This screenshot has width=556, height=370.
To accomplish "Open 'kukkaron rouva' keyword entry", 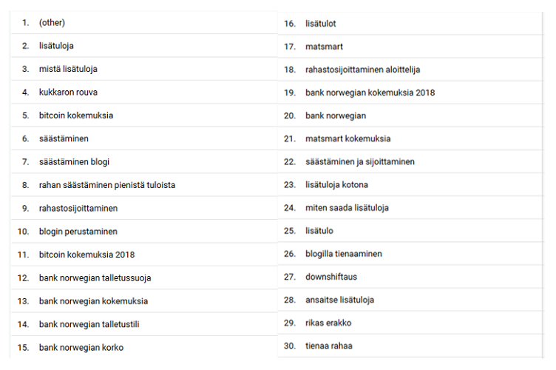I will [68, 92].
